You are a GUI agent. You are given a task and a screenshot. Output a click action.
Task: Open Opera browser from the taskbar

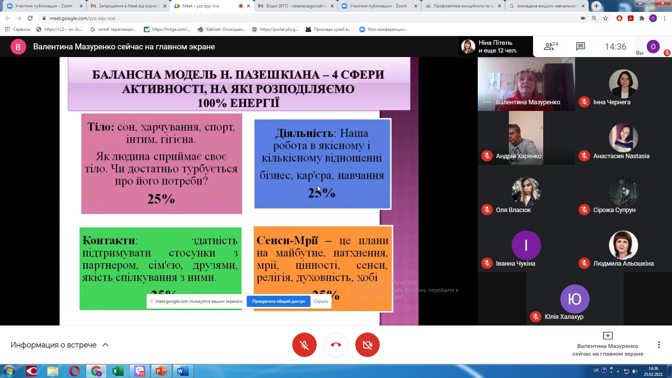pyautogui.click(x=74, y=371)
